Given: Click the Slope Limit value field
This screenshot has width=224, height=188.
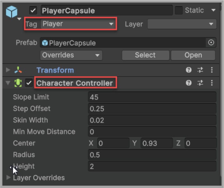Looking at the screenshot, I should click(x=152, y=97).
